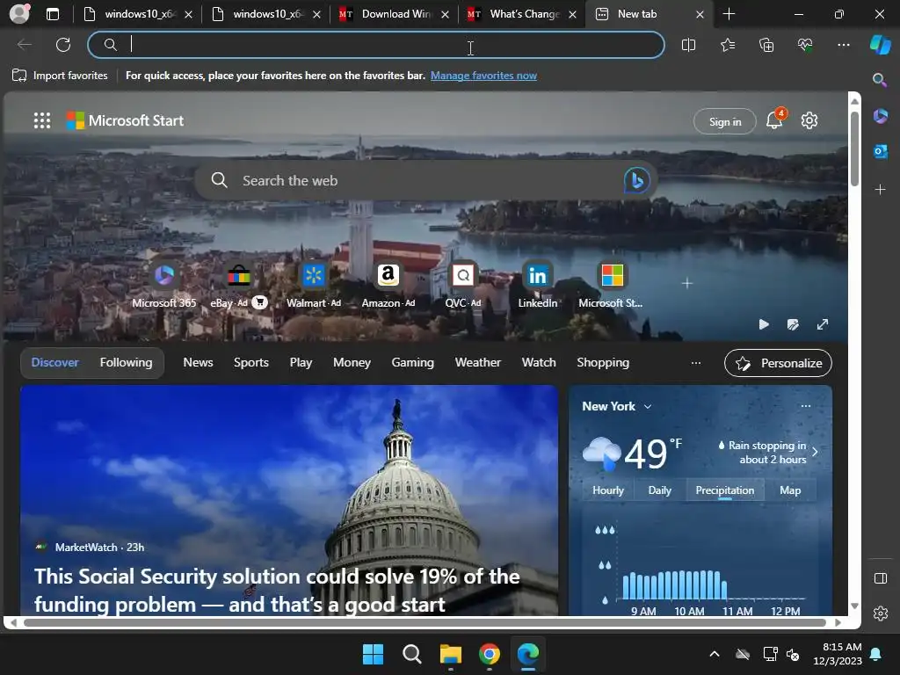This screenshot has width=900, height=675.
Task: Open the News category
Action: tap(198, 362)
